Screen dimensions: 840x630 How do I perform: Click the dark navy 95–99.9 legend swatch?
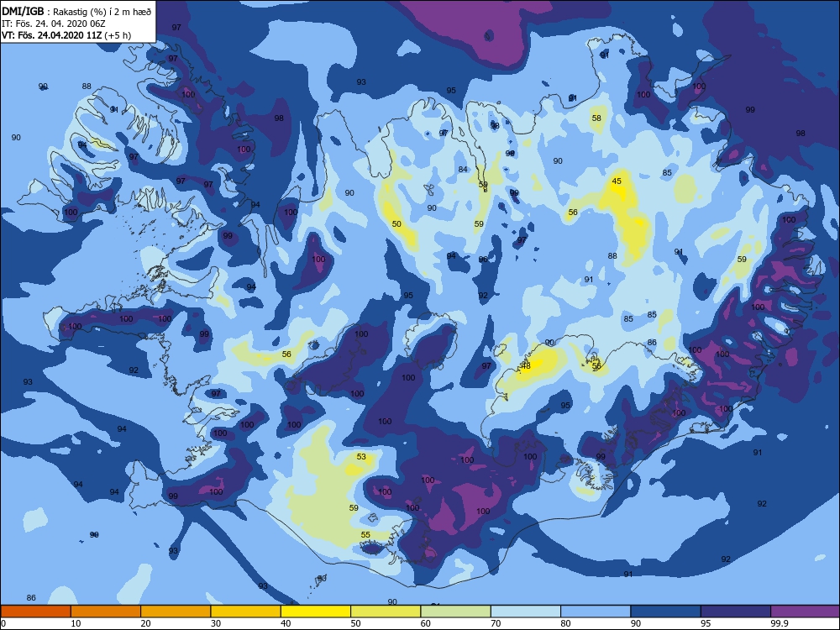click(x=736, y=612)
